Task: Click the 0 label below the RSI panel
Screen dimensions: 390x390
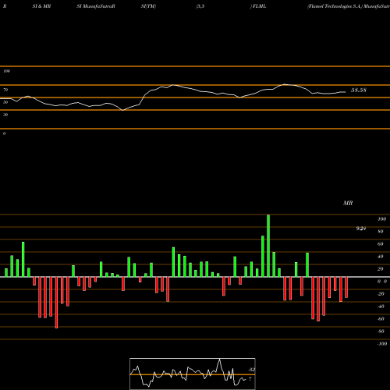Action: click(4, 133)
